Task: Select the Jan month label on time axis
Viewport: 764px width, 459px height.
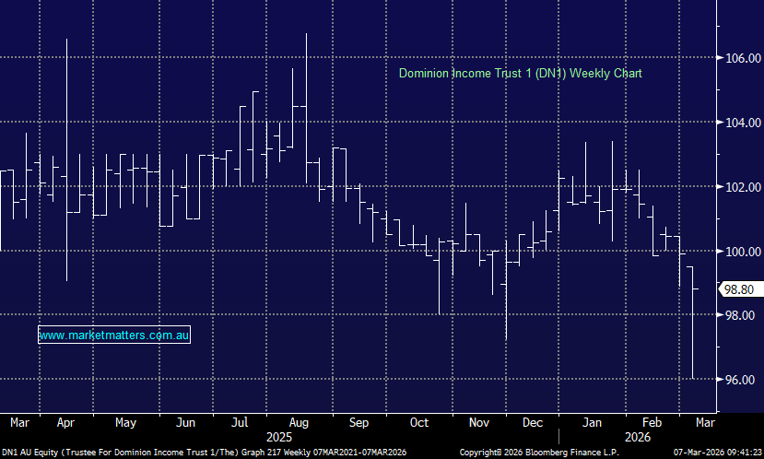Action: [592, 422]
